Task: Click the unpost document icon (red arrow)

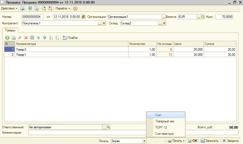Action: coord(50,8)
